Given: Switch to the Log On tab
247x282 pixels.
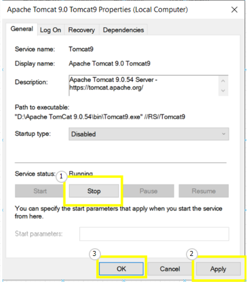Looking at the screenshot, I should [x=51, y=30].
